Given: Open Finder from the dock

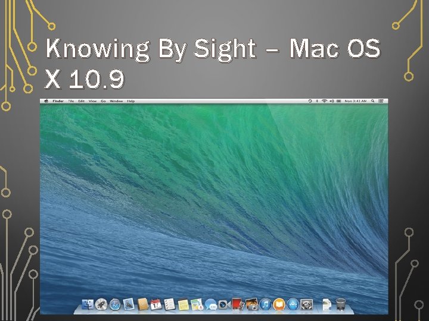Looking at the screenshot, I should point(88,304).
